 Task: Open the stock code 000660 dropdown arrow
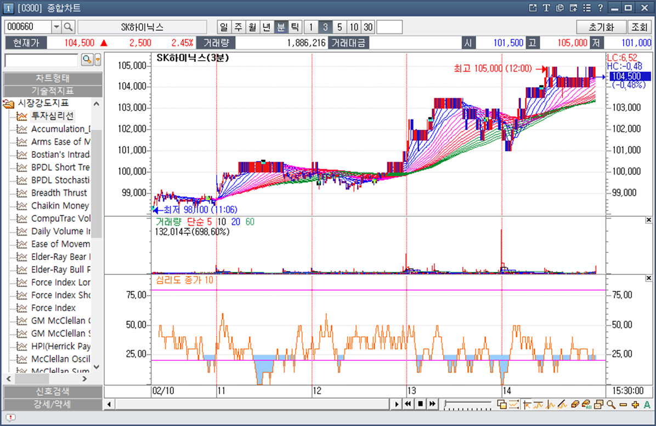(56, 27)
